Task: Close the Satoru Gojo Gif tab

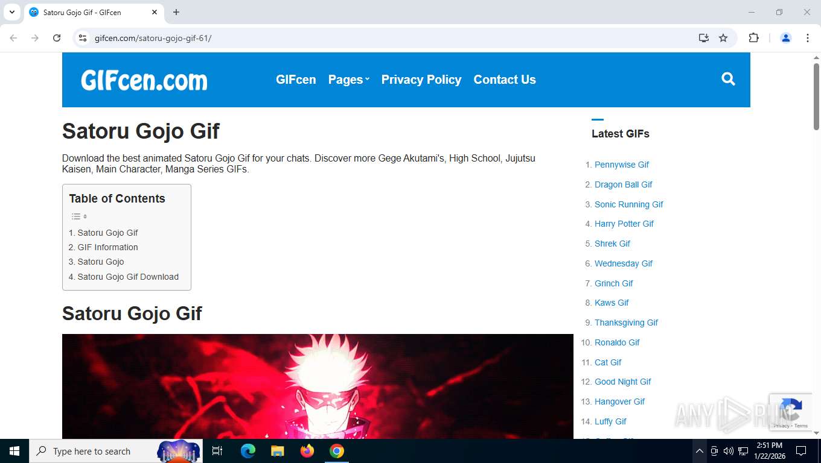Action: [x=155, y=12]
